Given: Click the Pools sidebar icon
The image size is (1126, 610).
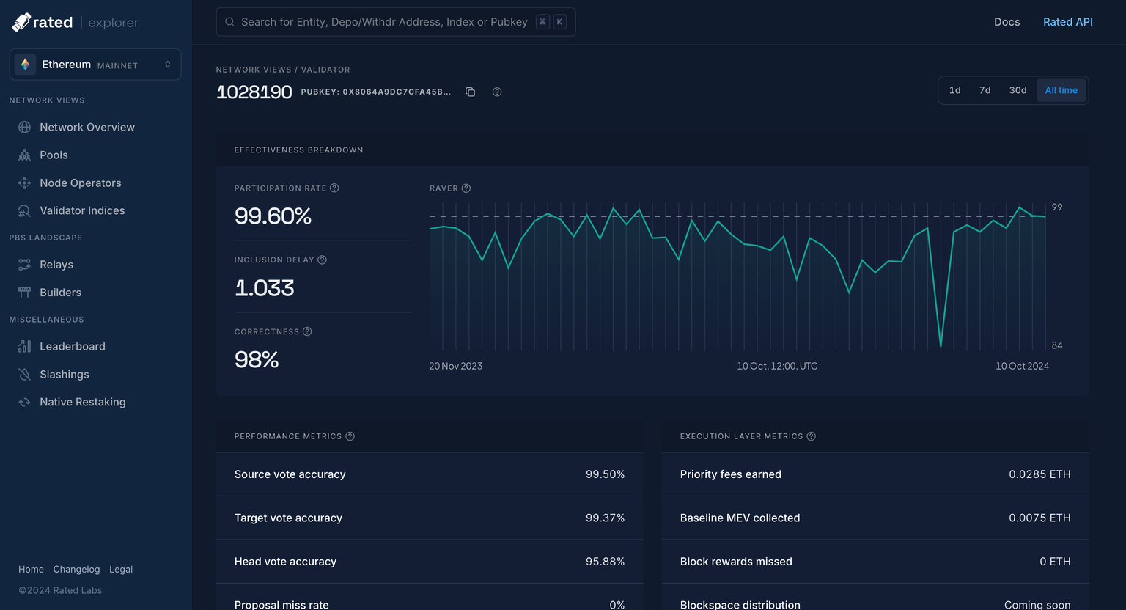Looking at the screenshot, I should coord(24,155).
